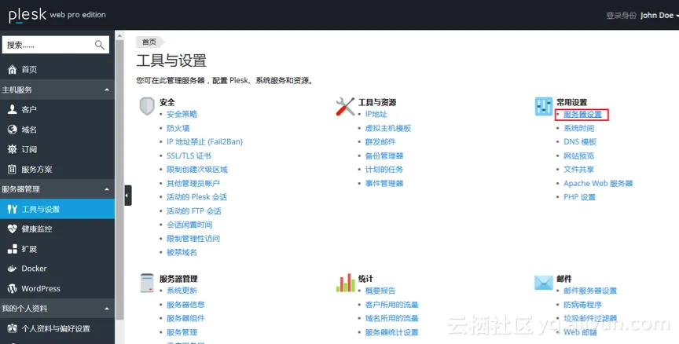Click the search magnifier icon
Image resolution: width=679 pixels, height=344 pixels.
coord(100,45)
